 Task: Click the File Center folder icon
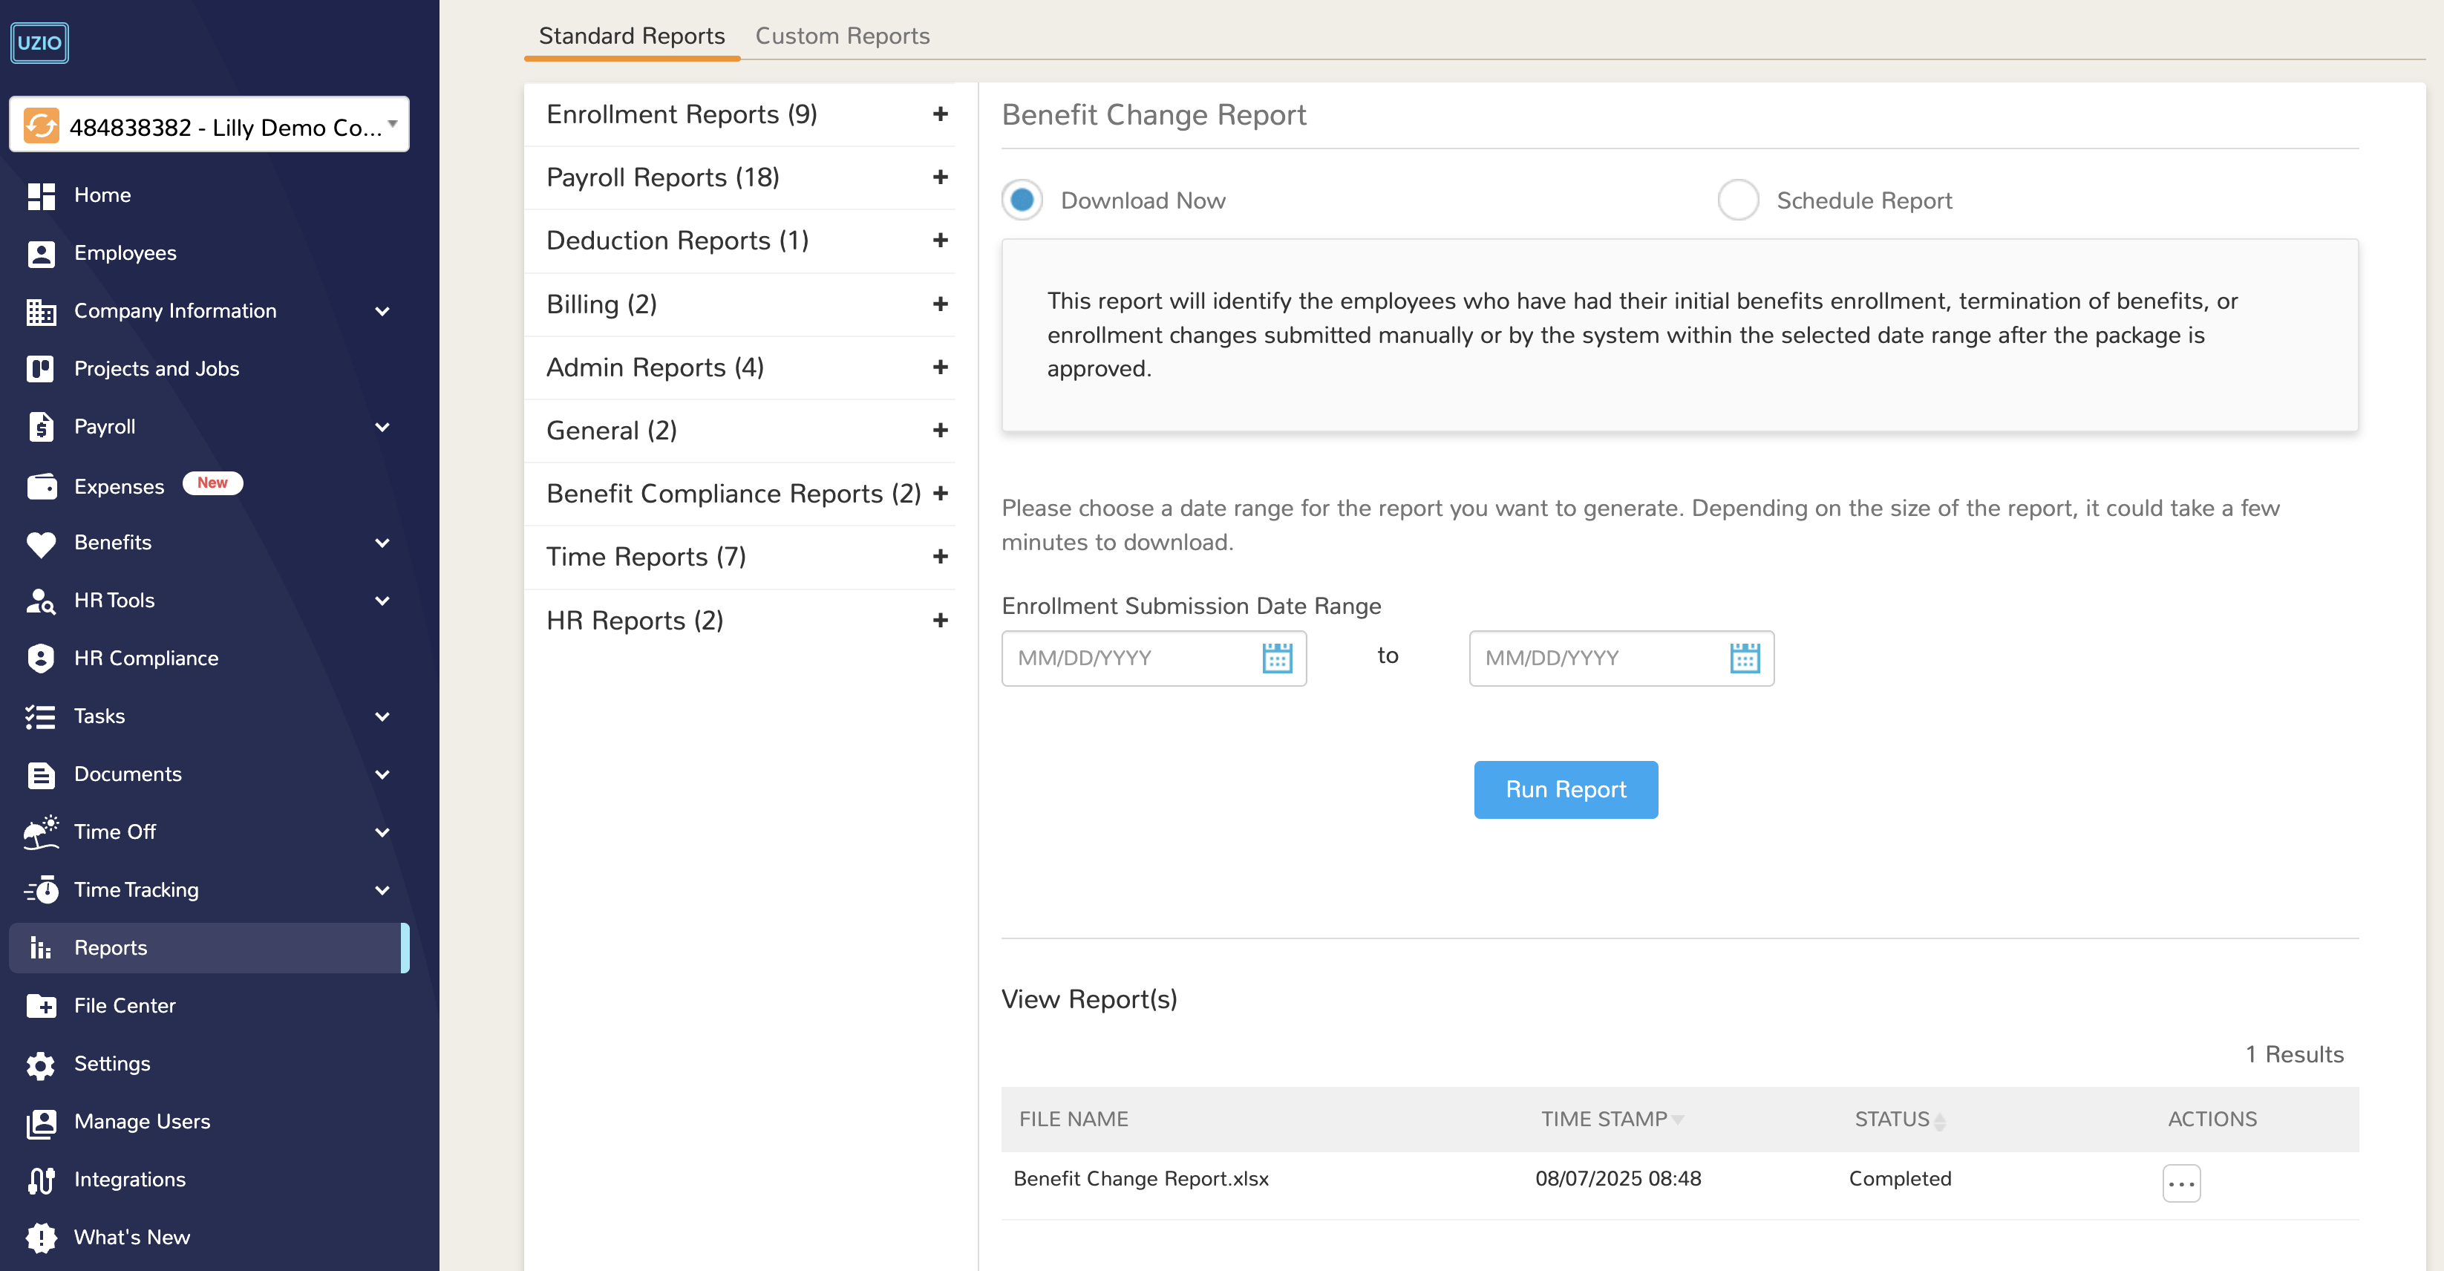[x=41, y=1005]
